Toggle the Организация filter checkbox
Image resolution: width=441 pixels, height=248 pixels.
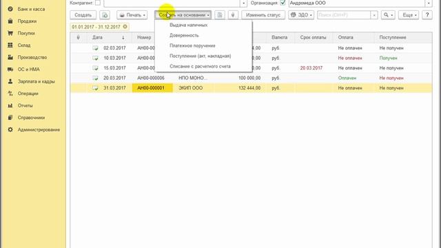[283, 3]
